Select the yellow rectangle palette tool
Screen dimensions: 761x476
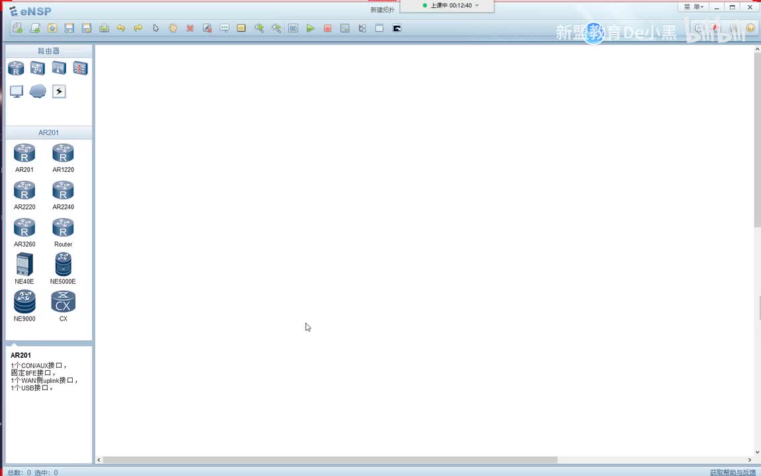[242, 28]
